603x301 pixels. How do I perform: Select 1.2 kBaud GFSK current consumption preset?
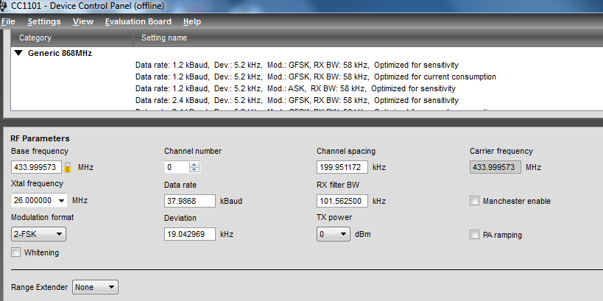click(316, 77)
